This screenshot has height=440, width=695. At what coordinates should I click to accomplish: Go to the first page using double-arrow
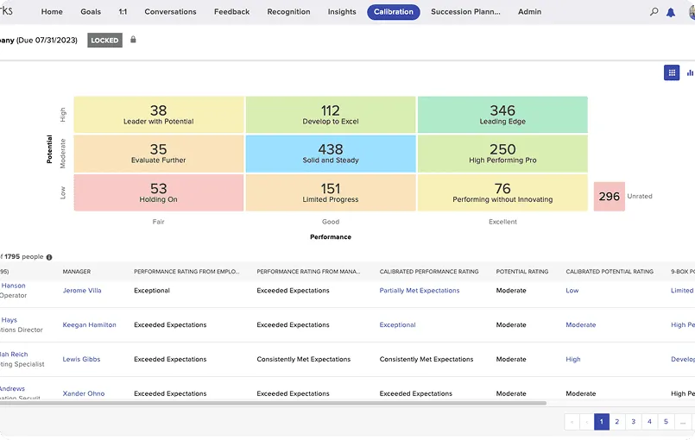572,422
